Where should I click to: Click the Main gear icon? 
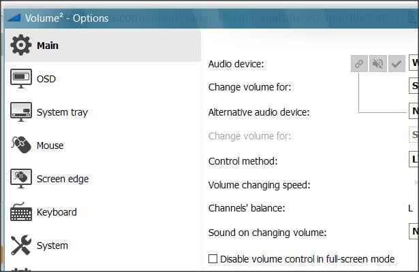coord(21,45)
